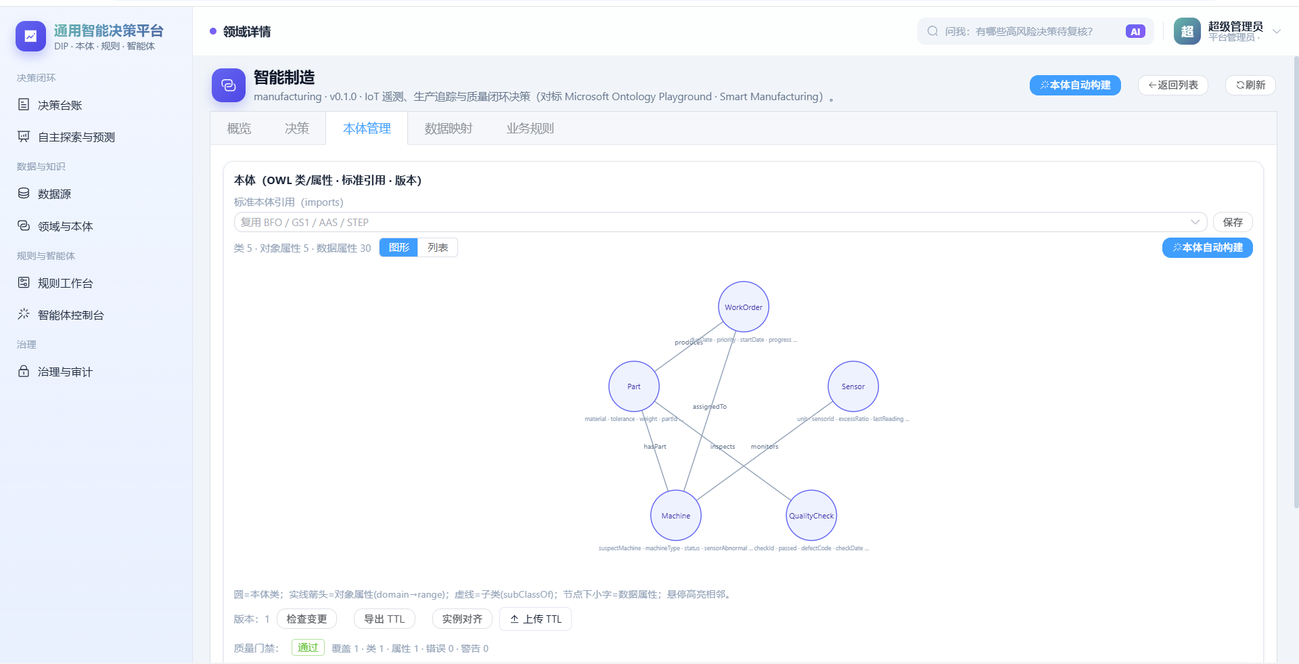Open 决策台账 sidebar icon
1299x664 pixels.
point(24,104)
